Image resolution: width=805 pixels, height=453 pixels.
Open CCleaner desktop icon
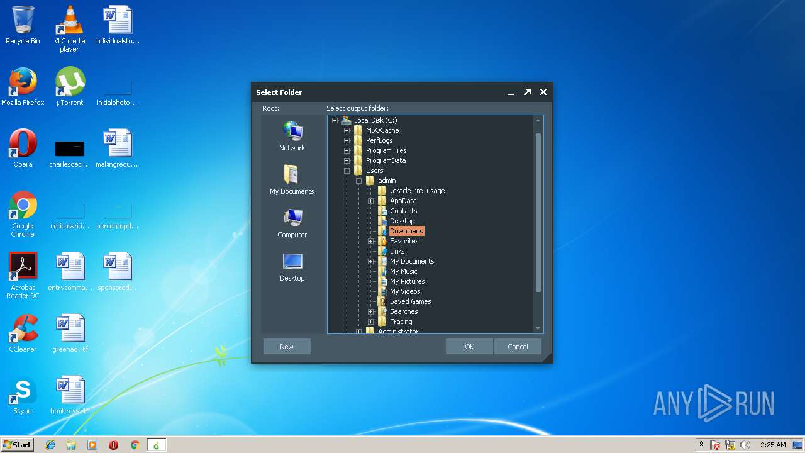(23, 333)
